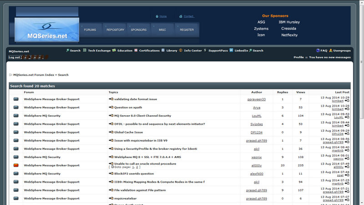Click newest-post arrow icon before 'mqsicreatebar' topic
Image resolution: width=364 pixels, height=205 pixels.
[x=111, y=198]
